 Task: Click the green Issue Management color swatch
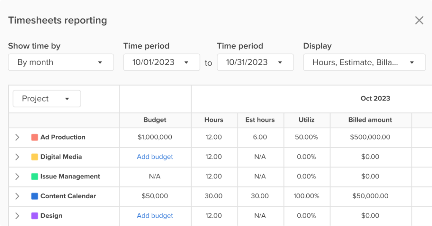(x=35, y=176)
